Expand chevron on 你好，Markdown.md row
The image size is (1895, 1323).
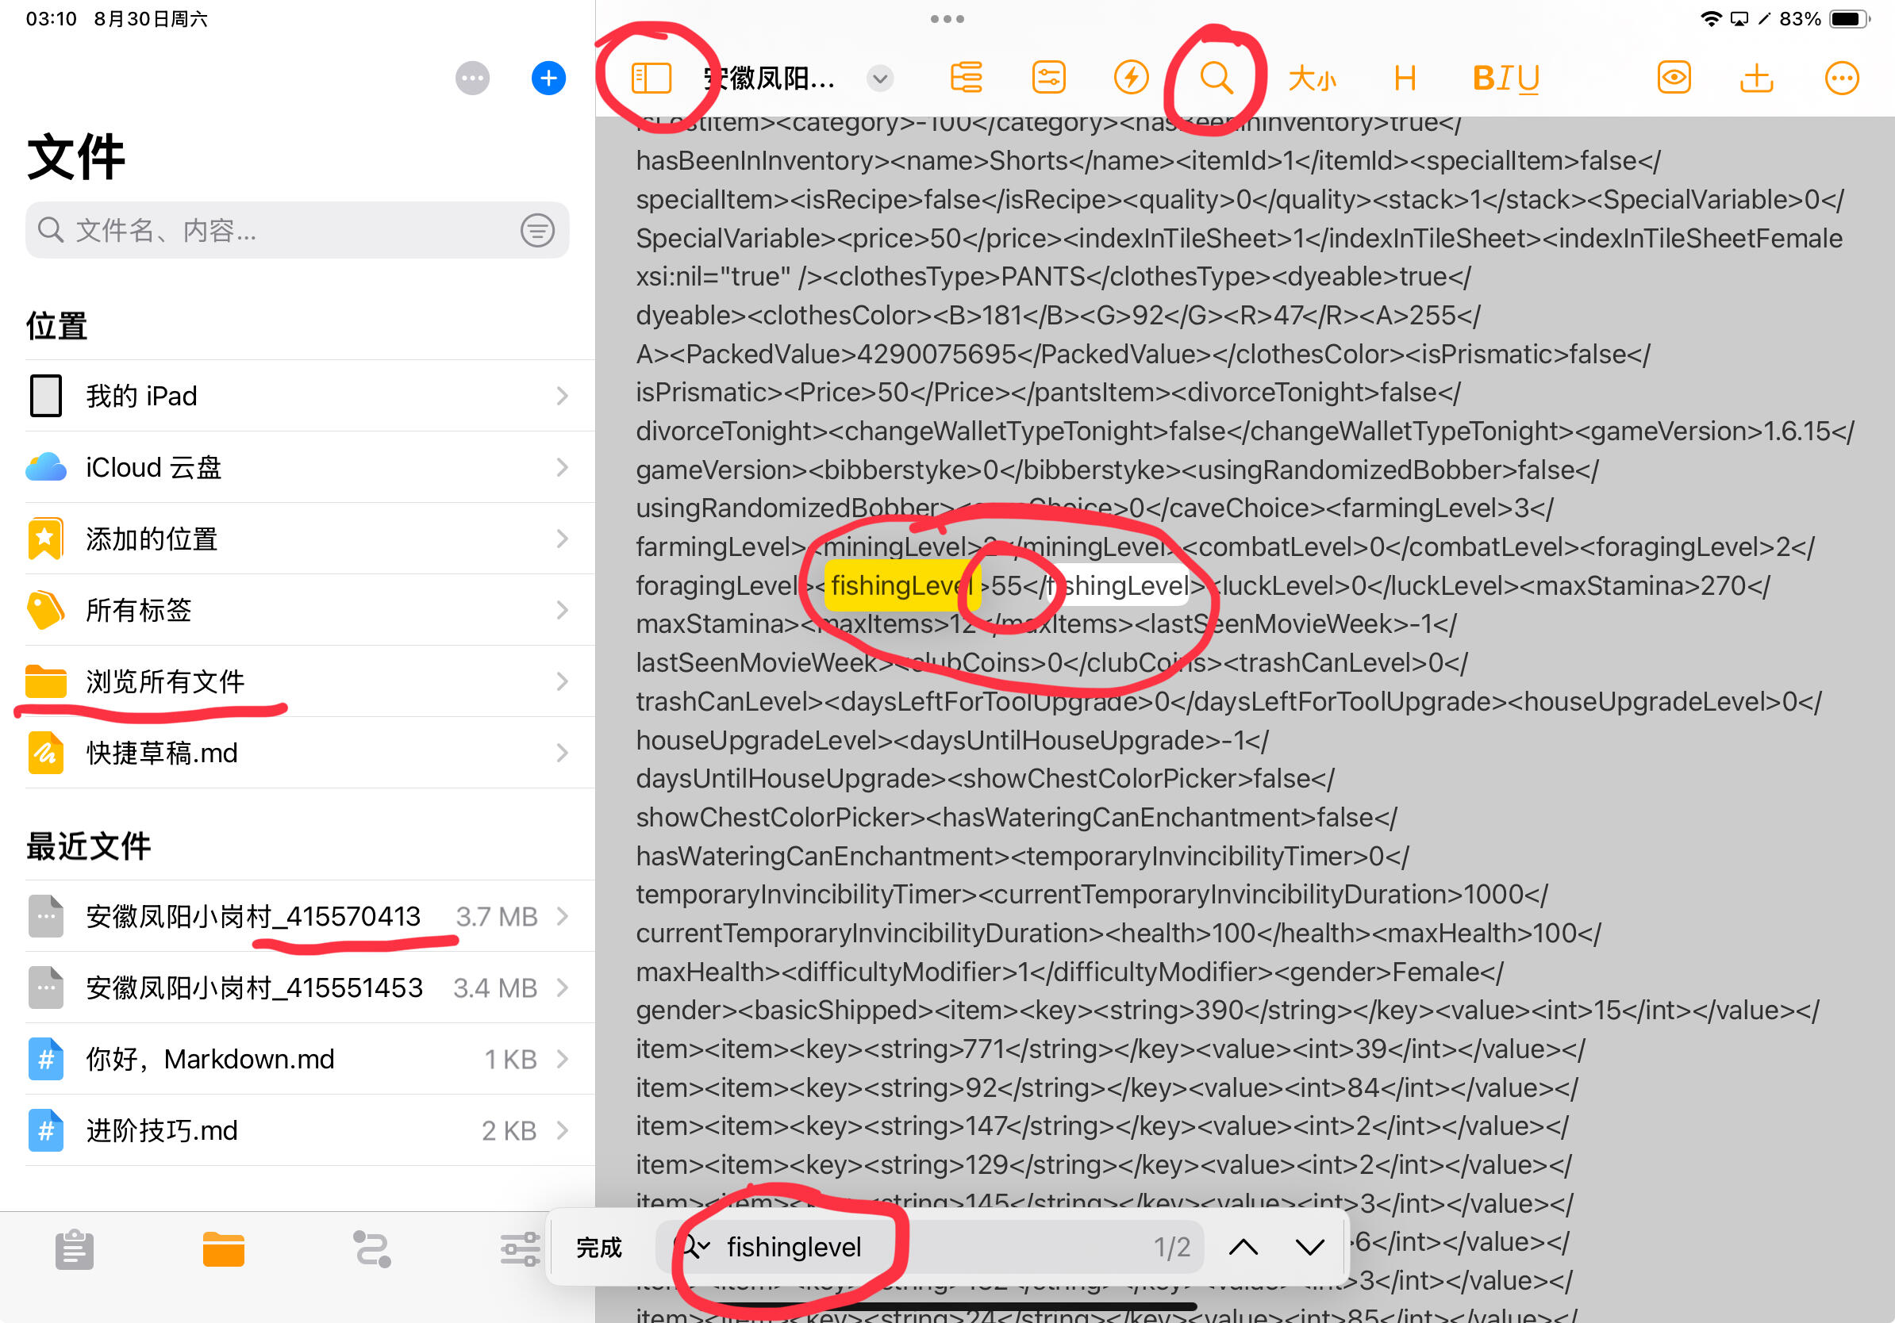562,1059
